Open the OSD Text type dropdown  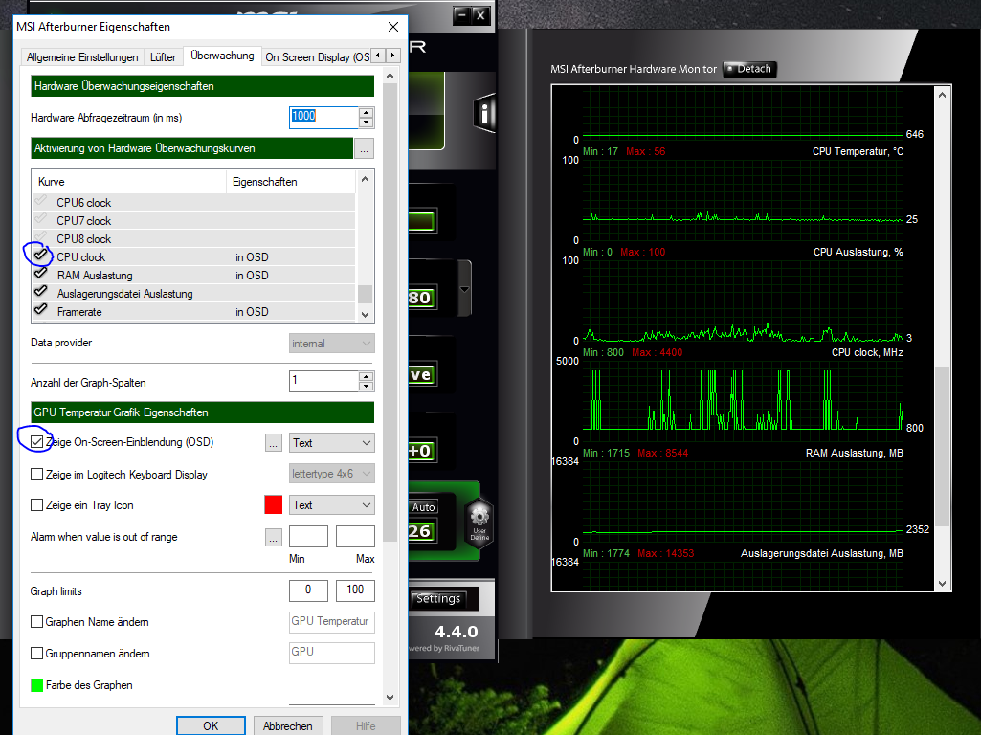pyautogui.click(x=331, y=443)
